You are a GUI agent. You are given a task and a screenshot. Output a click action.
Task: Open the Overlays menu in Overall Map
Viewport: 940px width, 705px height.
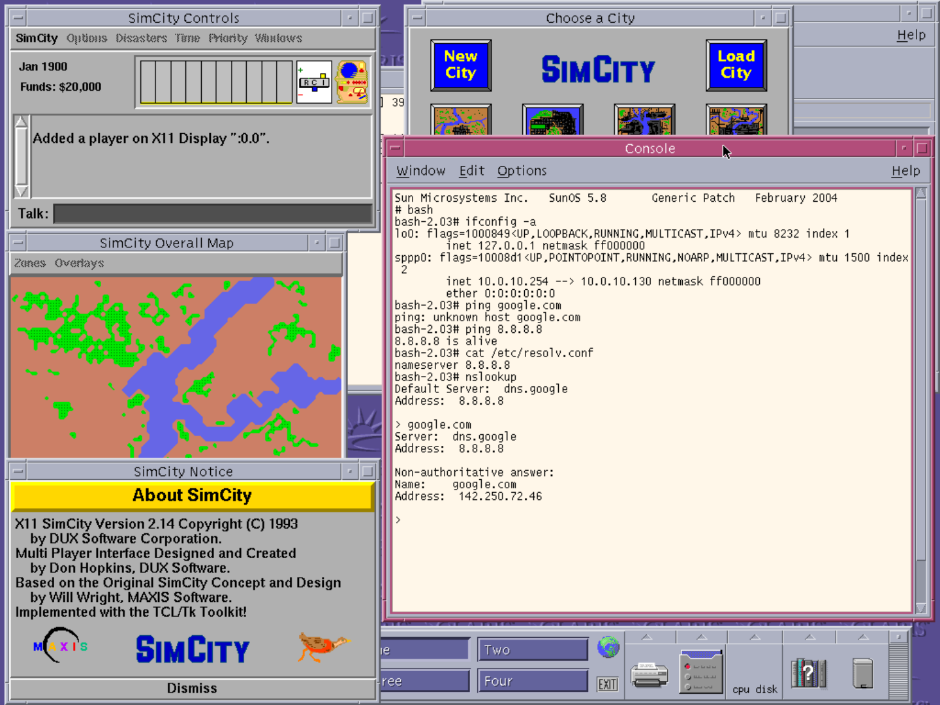tap(79, 263)
